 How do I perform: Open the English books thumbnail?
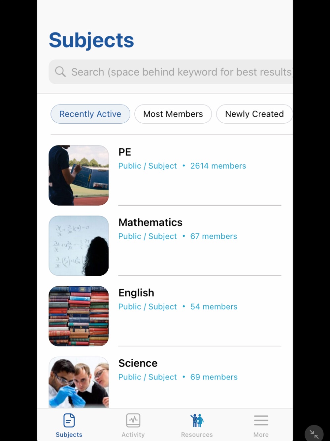coord(79,316)
